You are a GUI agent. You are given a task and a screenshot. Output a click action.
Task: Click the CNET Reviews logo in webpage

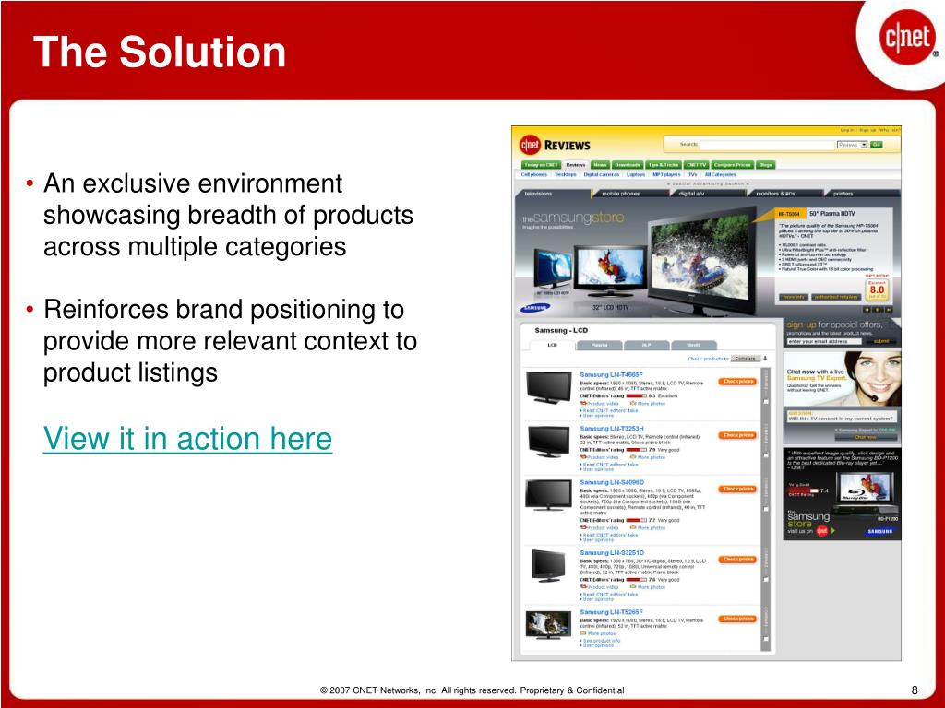555,145
